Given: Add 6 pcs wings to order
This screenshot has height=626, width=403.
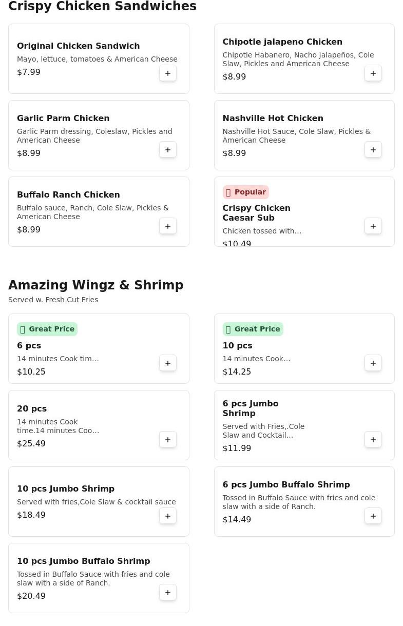Looking at the screenshot, I should [x=168, y=363].
